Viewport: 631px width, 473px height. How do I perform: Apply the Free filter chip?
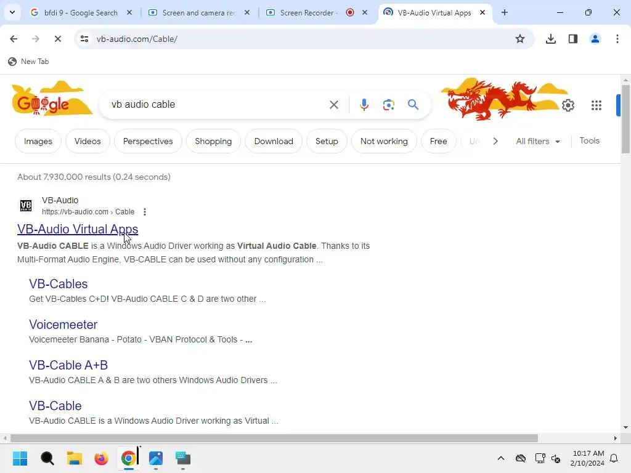438,141
